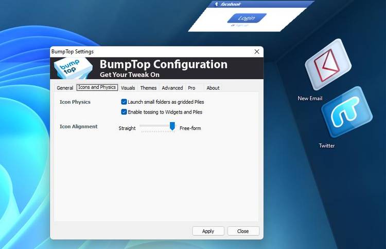Click the Icon Alignment section heading
386x249 pixels.
tap(79, 126)
